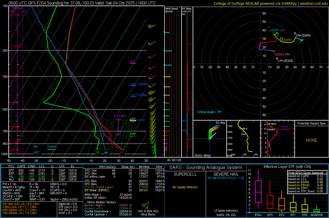
Task: Click the SUPERCELL column header in SARS
Action: (185, 174)
